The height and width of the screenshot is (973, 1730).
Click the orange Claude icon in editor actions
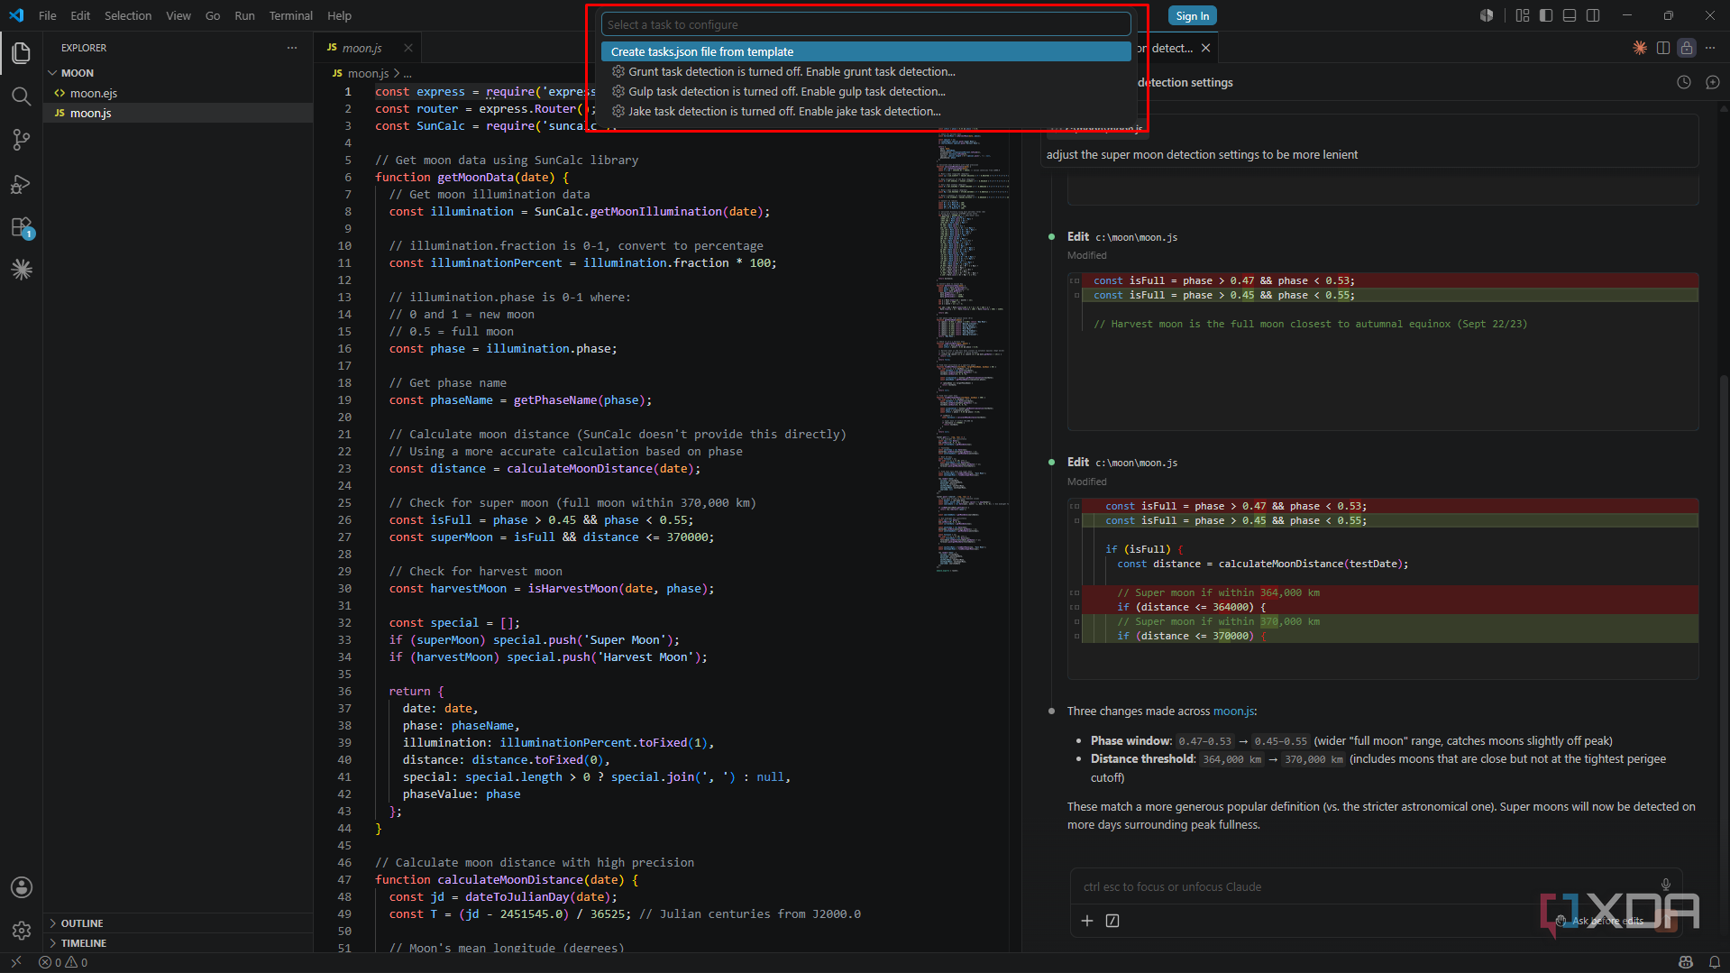1640,48
